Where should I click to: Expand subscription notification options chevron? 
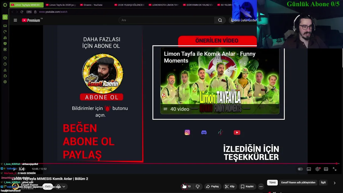pyautogui.click(x=64, y=187)
